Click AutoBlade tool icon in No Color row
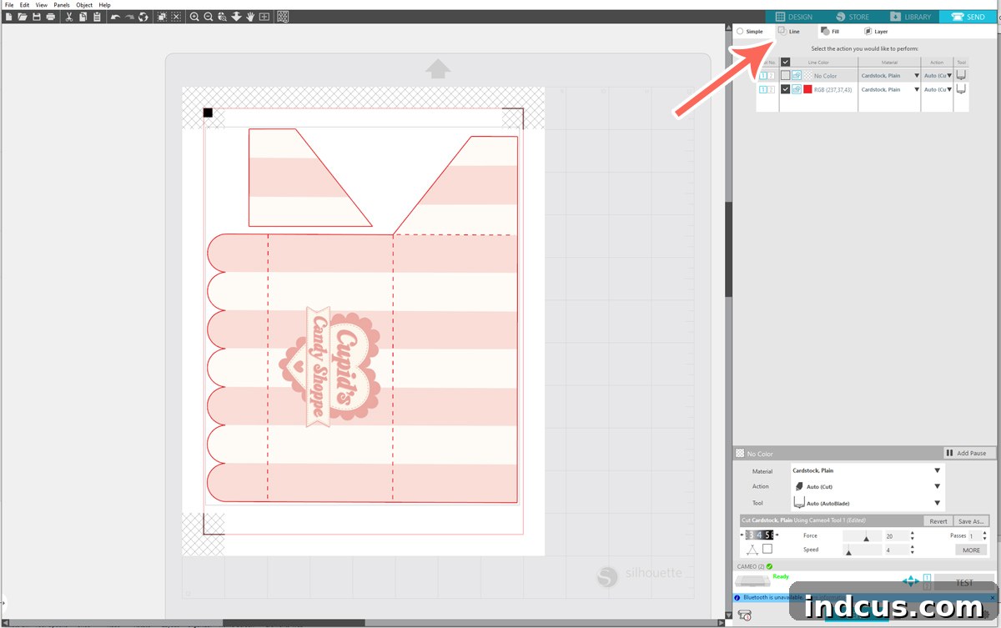1001x628 pixels. [961, 76]
